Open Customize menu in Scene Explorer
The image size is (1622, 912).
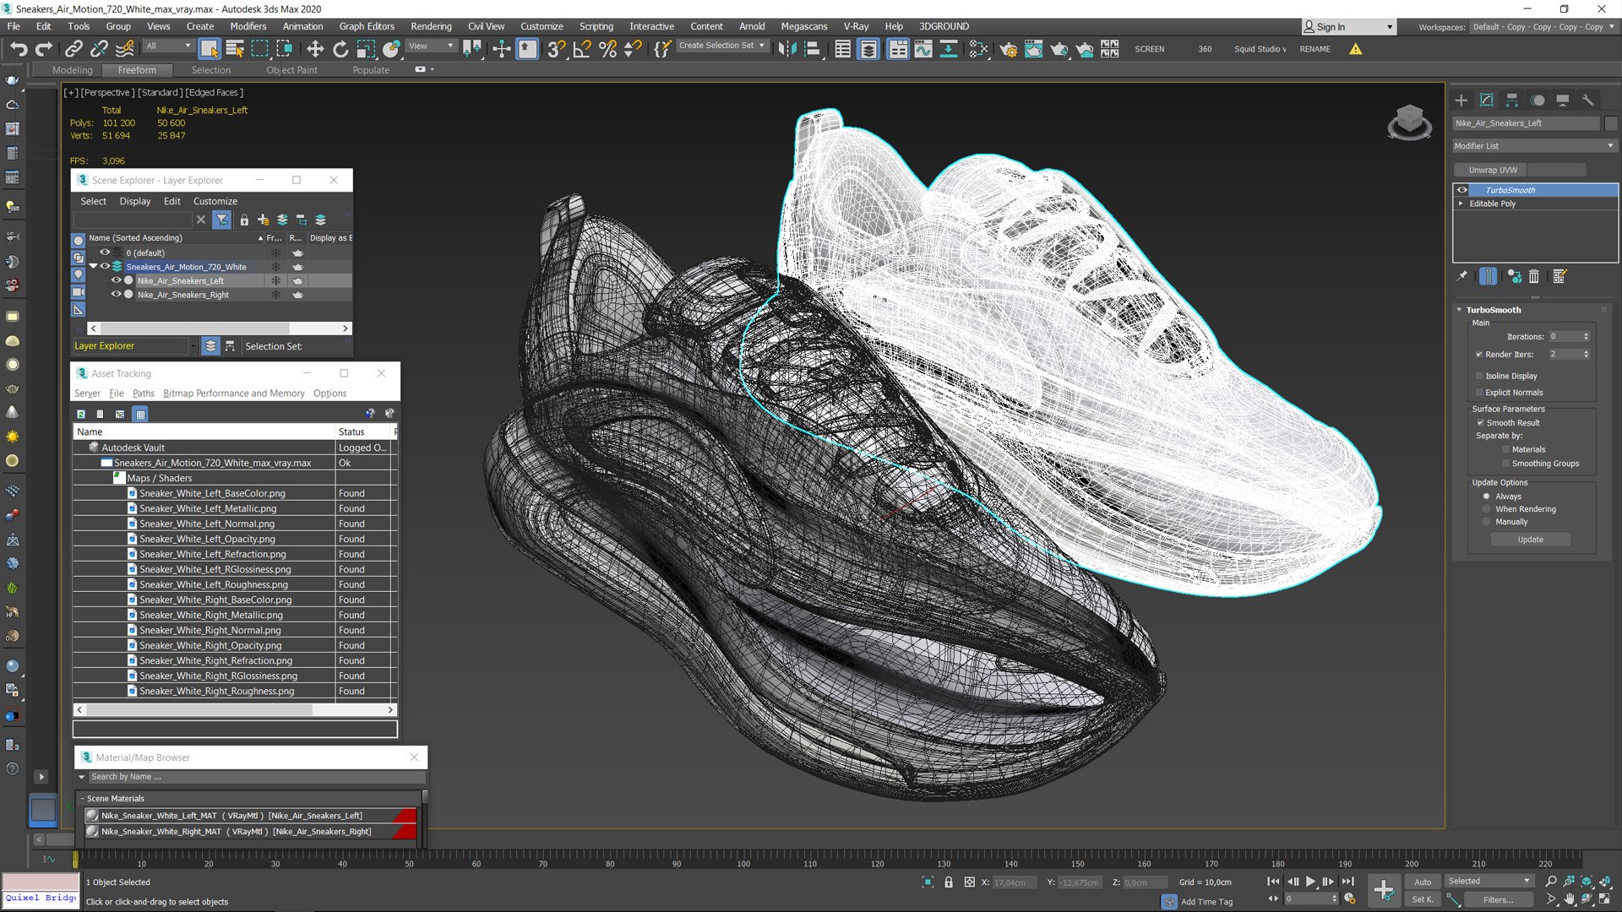[x=215, y=201]
